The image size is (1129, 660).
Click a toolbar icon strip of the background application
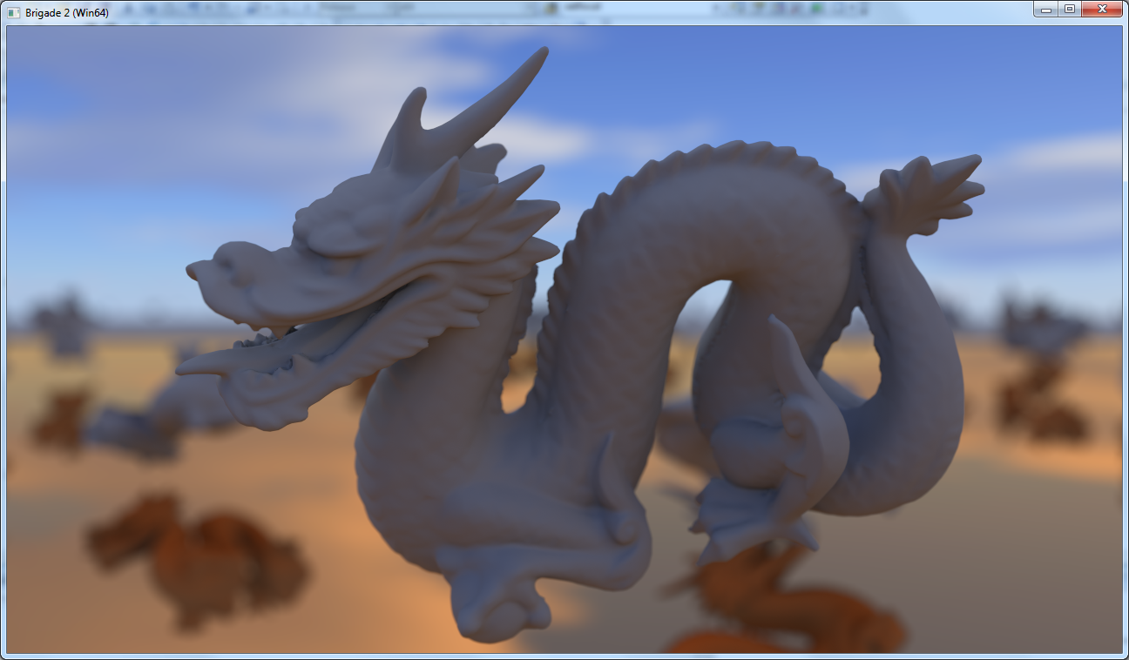point(218,7)
